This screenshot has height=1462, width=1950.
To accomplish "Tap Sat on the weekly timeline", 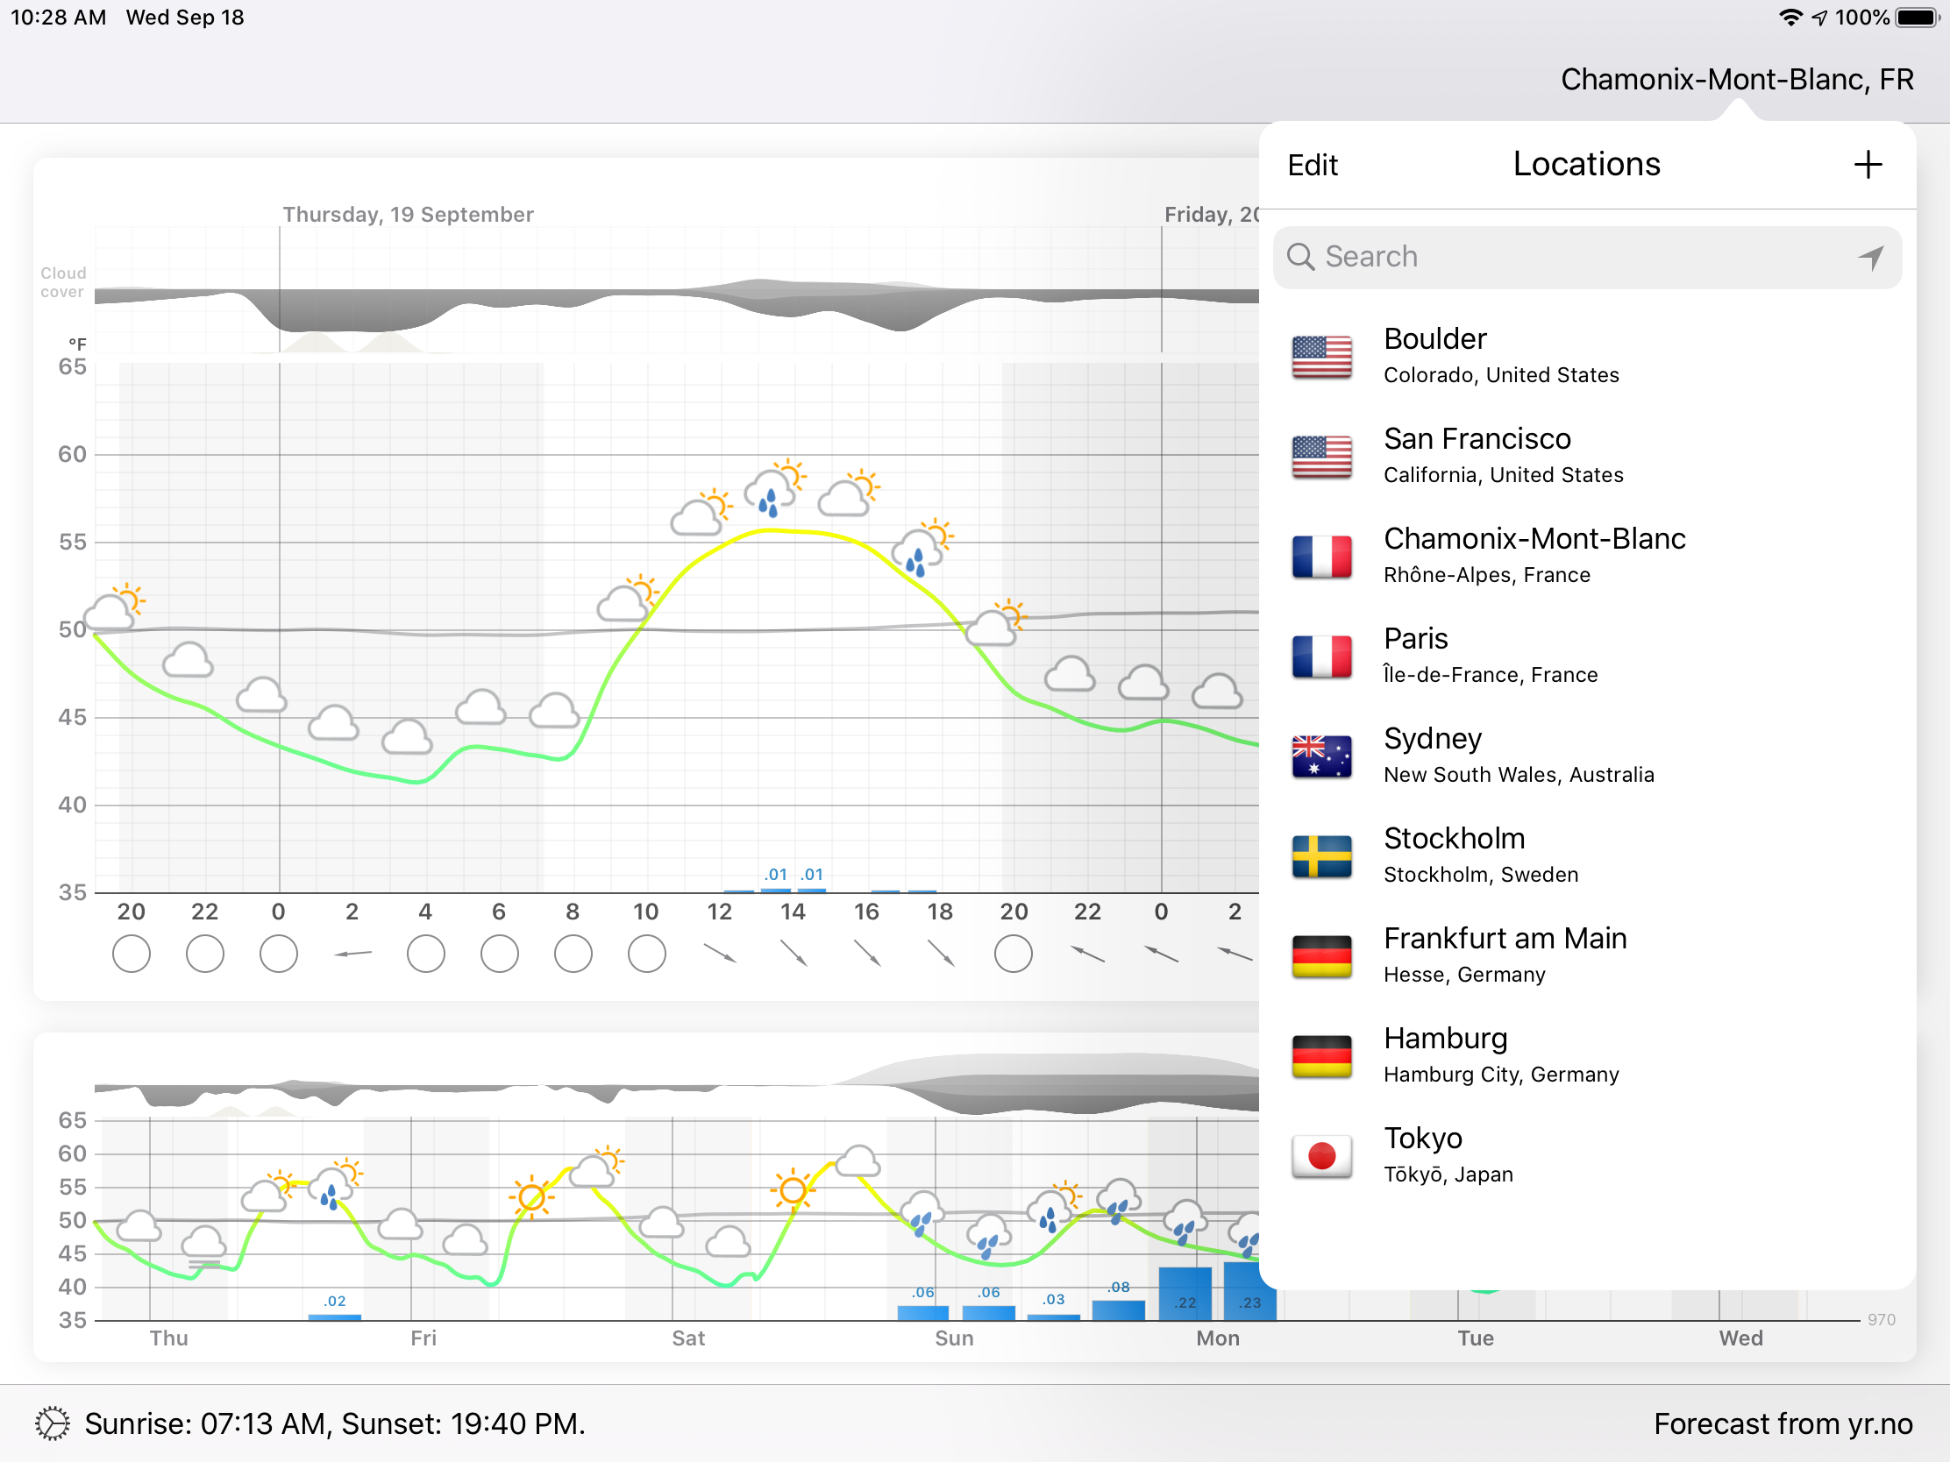I will (x=687, y=1338).
